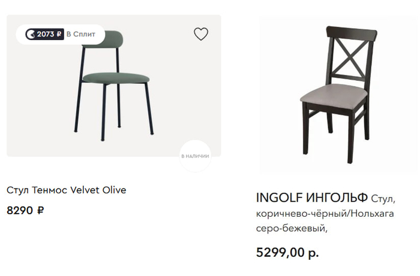This screenshot has width=420, height=276.
Task: Click the word "Olive" in Тенмос title
Action: pyautogui.click(x=113, y=190)
